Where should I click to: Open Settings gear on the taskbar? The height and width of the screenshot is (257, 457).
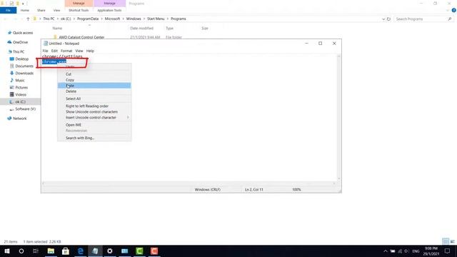(110, 251)
